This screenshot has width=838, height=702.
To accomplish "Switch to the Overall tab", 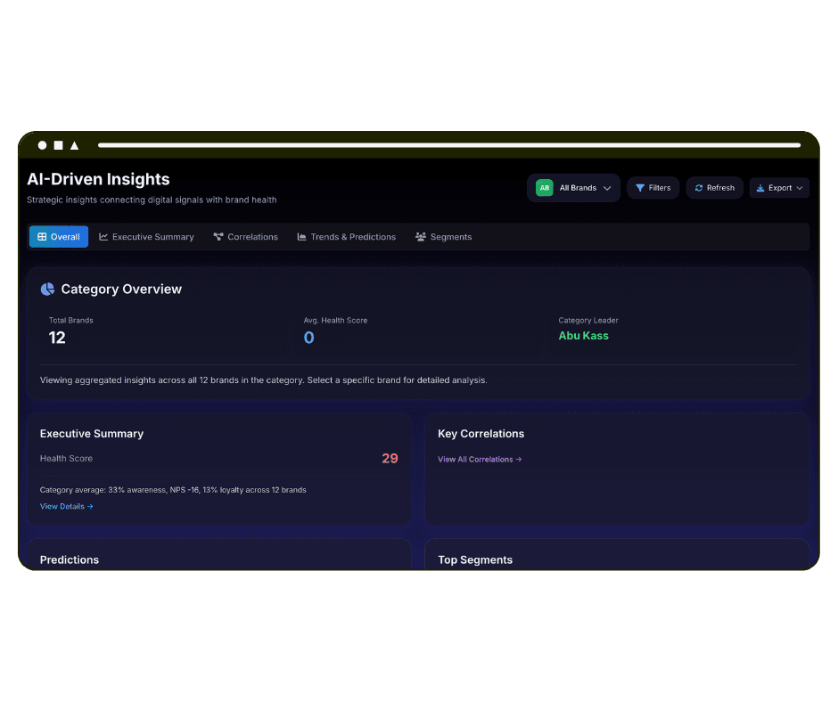I will coord(59,237).
